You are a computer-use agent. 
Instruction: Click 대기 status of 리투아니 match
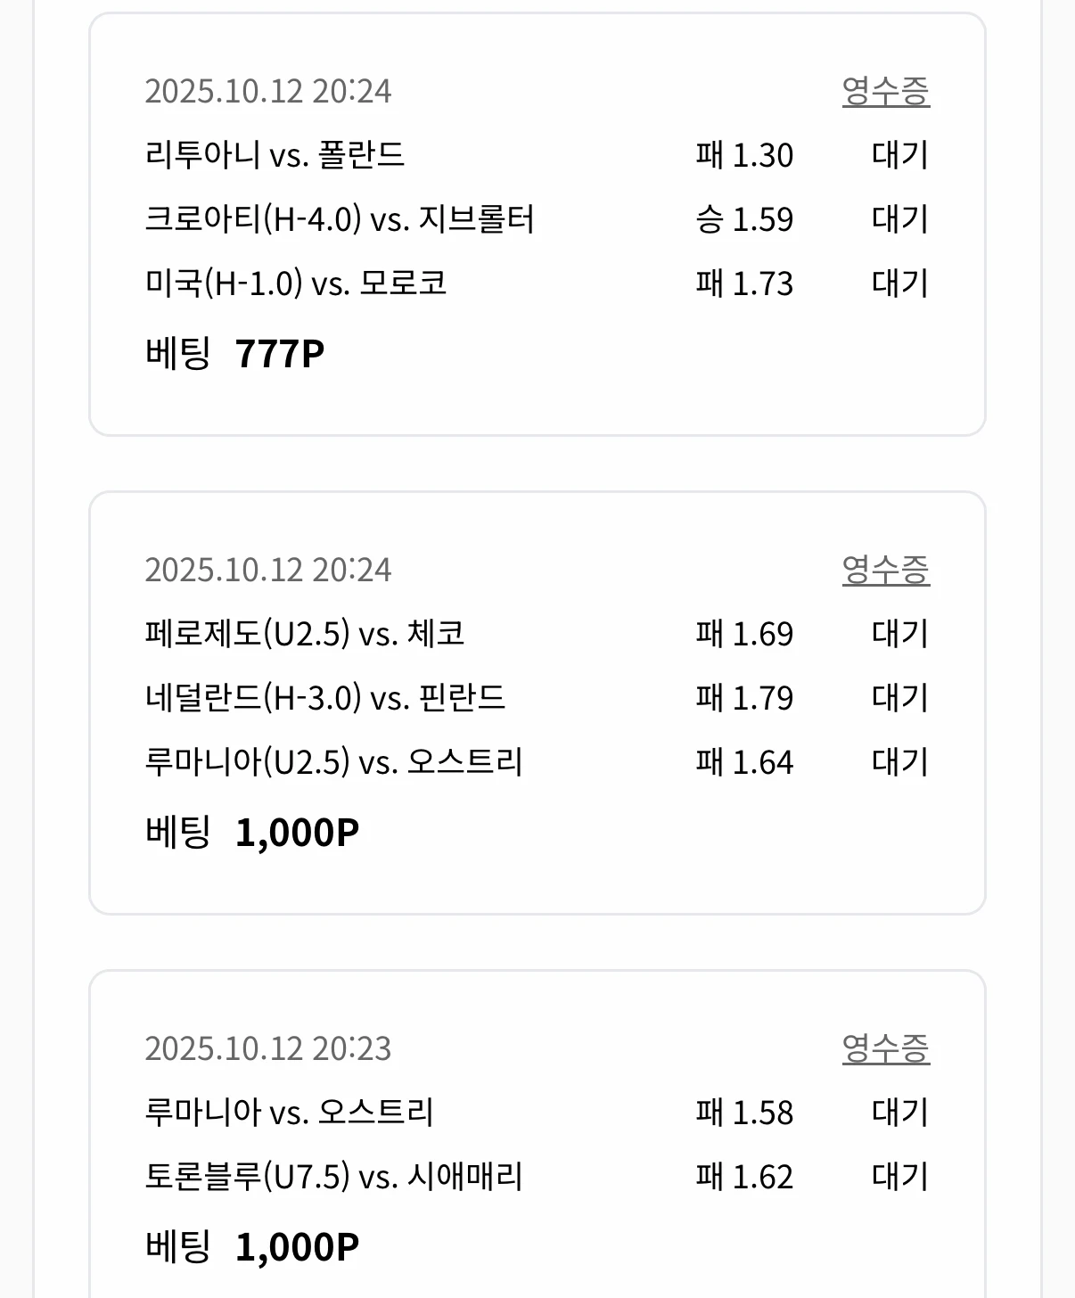click(900, 155)
